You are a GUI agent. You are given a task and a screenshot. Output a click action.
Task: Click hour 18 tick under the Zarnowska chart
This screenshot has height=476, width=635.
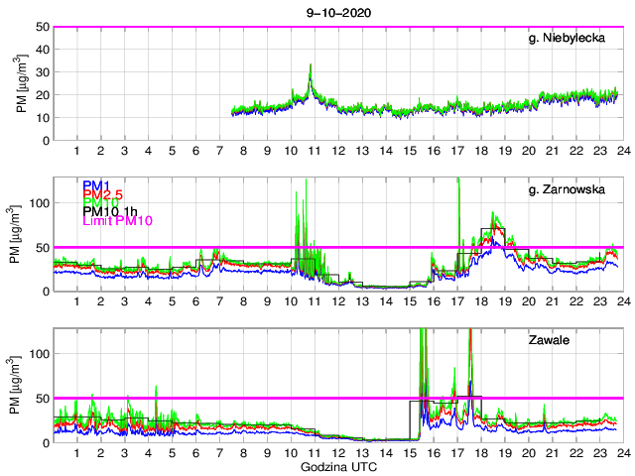[x=481, y=301]
